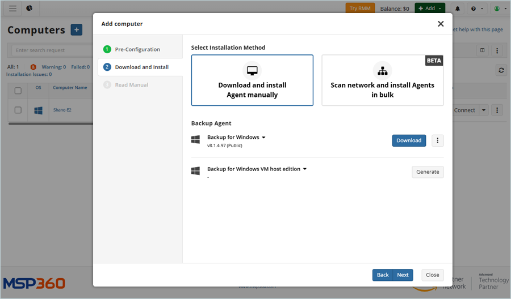The width and height of the screenshot is (511, 299).
Task: Click the columns layout icon
Action: tap(483, 50)
